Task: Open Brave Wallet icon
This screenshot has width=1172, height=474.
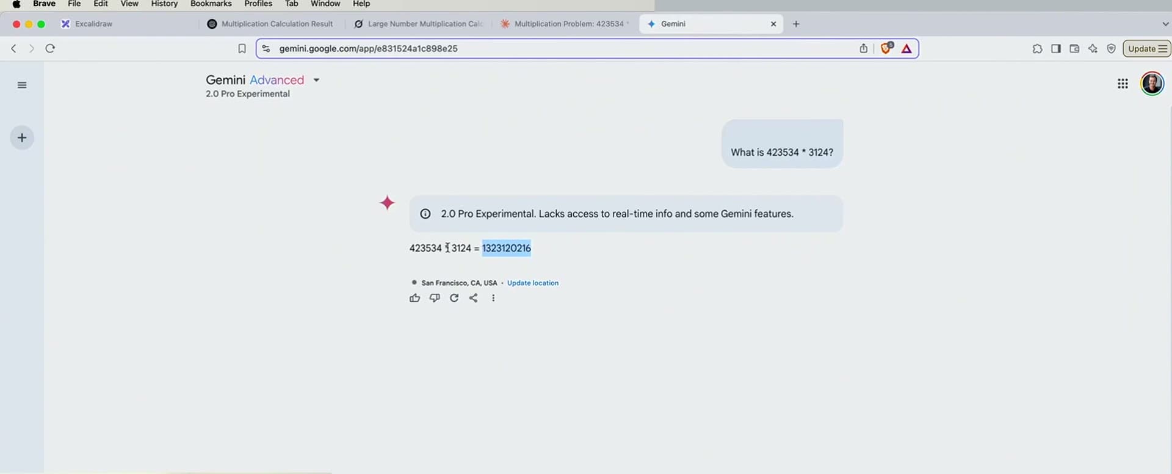Action: (x=1074, y=49)
